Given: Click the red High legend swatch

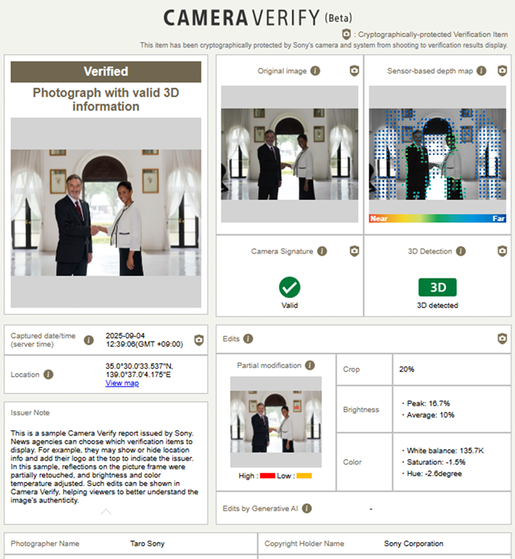Looking at the screenshot, I should 267,476.
